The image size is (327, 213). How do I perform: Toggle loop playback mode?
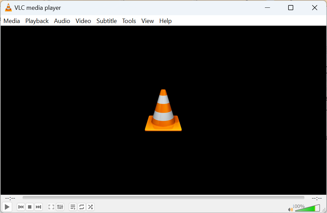pyautogui.click(x=82, y=207)
